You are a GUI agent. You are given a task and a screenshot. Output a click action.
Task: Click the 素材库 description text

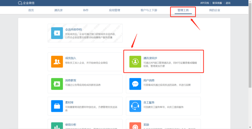[91, 109]
